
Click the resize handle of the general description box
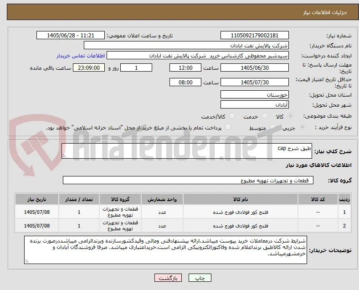pyautogui.click(x=64, y=156)
